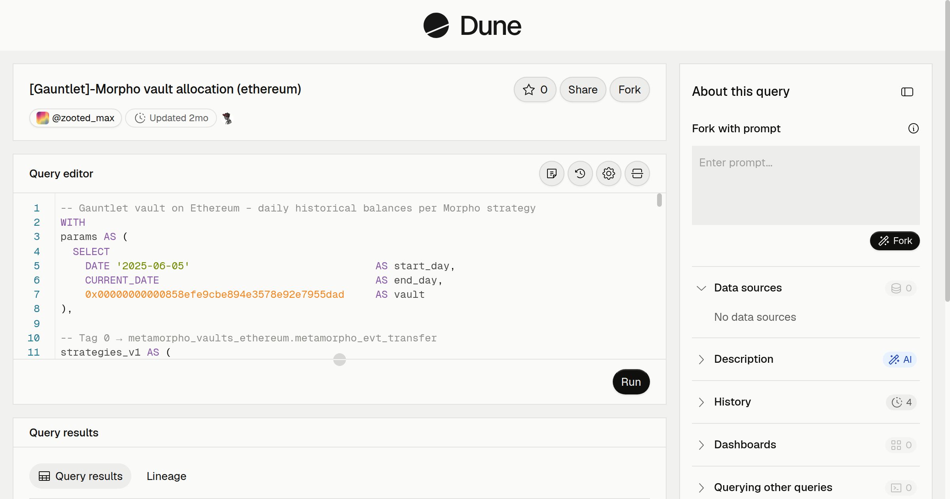Focus the Enter prompt text area
950x499 pixels.
(806, 185)
